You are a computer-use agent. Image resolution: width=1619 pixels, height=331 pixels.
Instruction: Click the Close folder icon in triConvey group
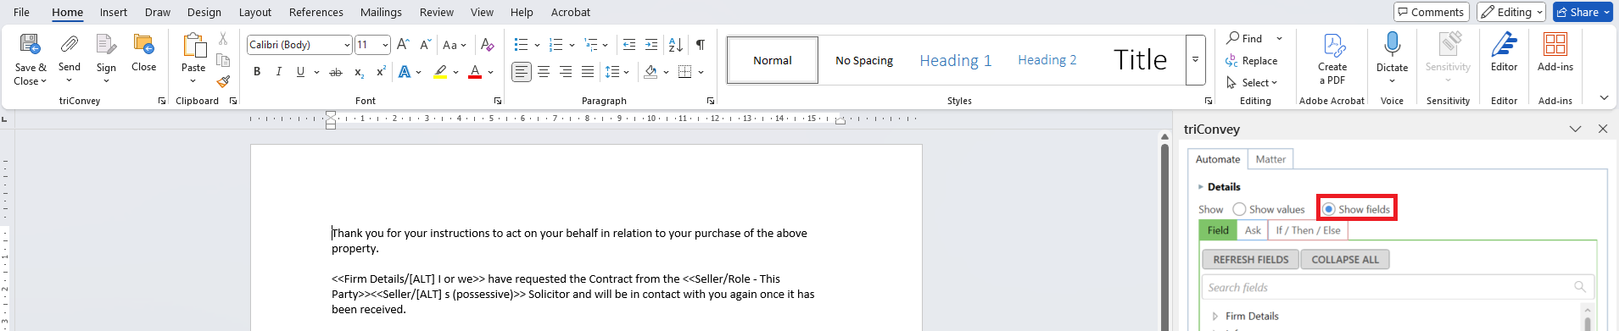[x=143, y=45]
